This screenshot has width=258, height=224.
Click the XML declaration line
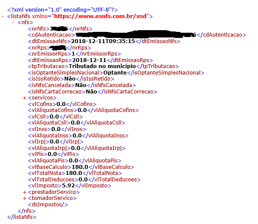[62, 10]
